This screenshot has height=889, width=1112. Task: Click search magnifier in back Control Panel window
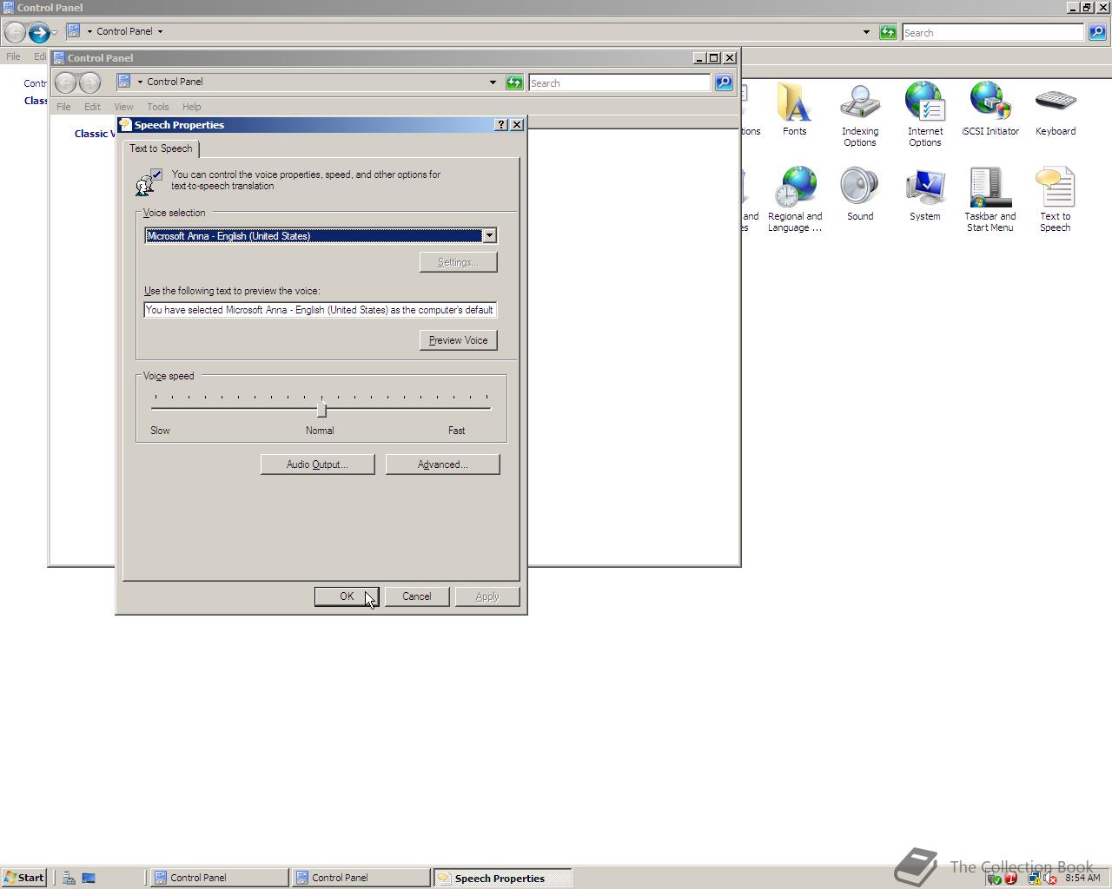pyautogui.click(x=1097, y=32)
